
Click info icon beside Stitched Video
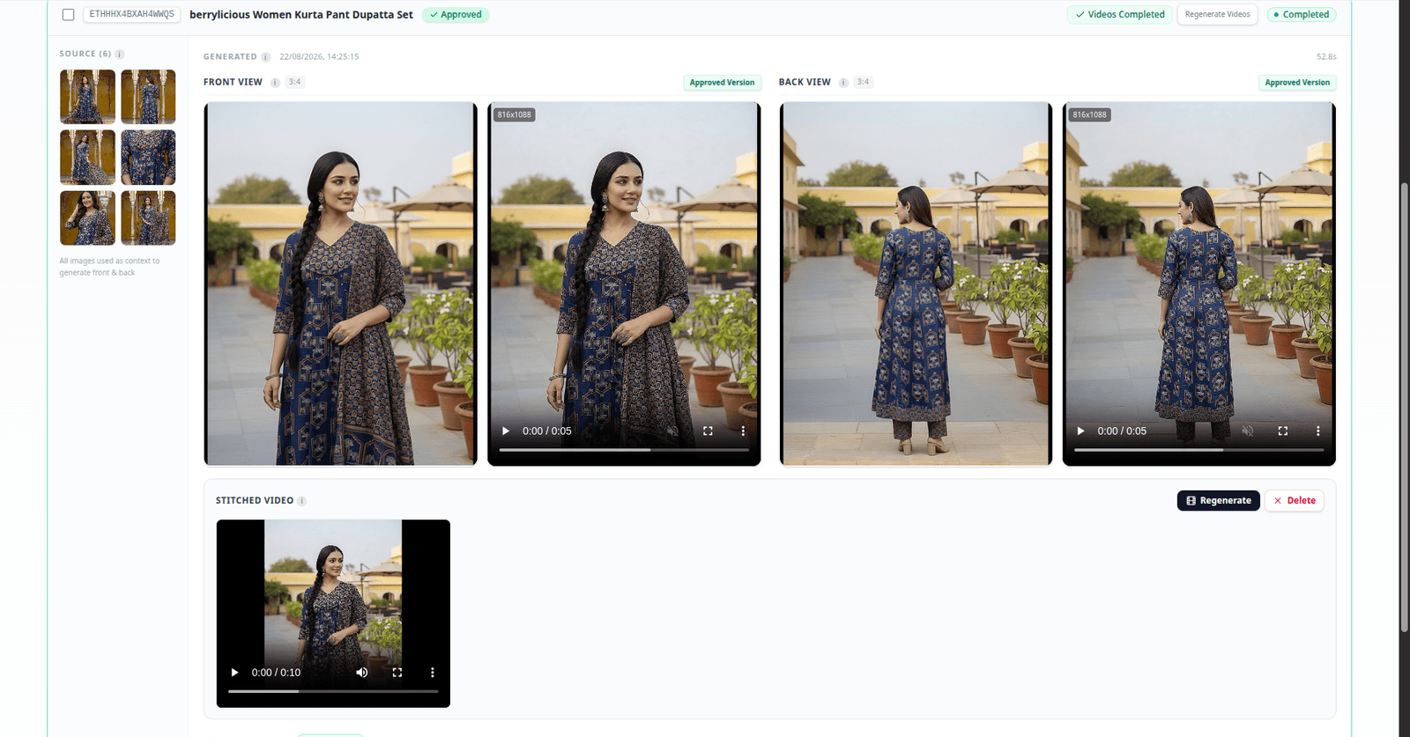coord(301,501)
